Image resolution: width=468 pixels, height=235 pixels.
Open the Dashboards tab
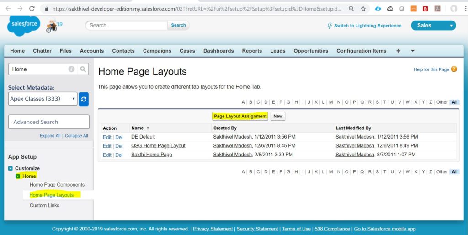pos(218,51)
